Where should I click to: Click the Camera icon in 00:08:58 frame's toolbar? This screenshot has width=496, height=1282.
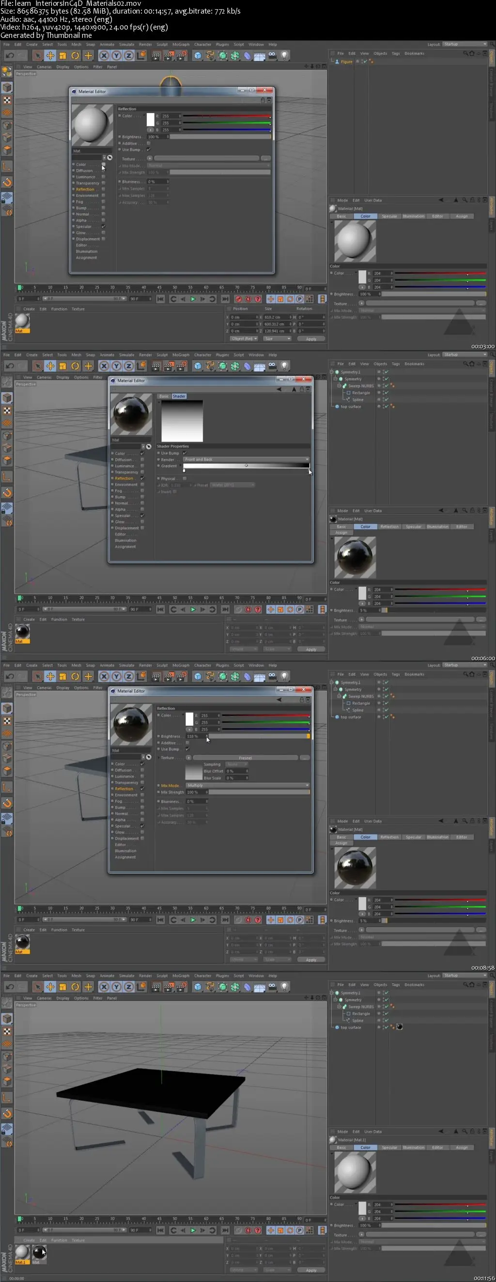(272, 676)
